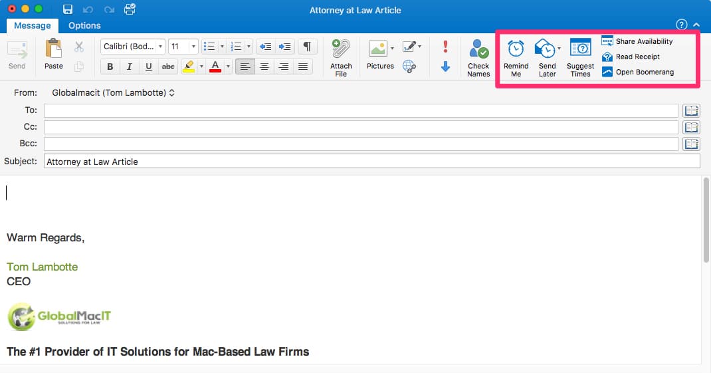The image size is (711, 373).
Task: Click into the To field
Action: coord(361,110)
